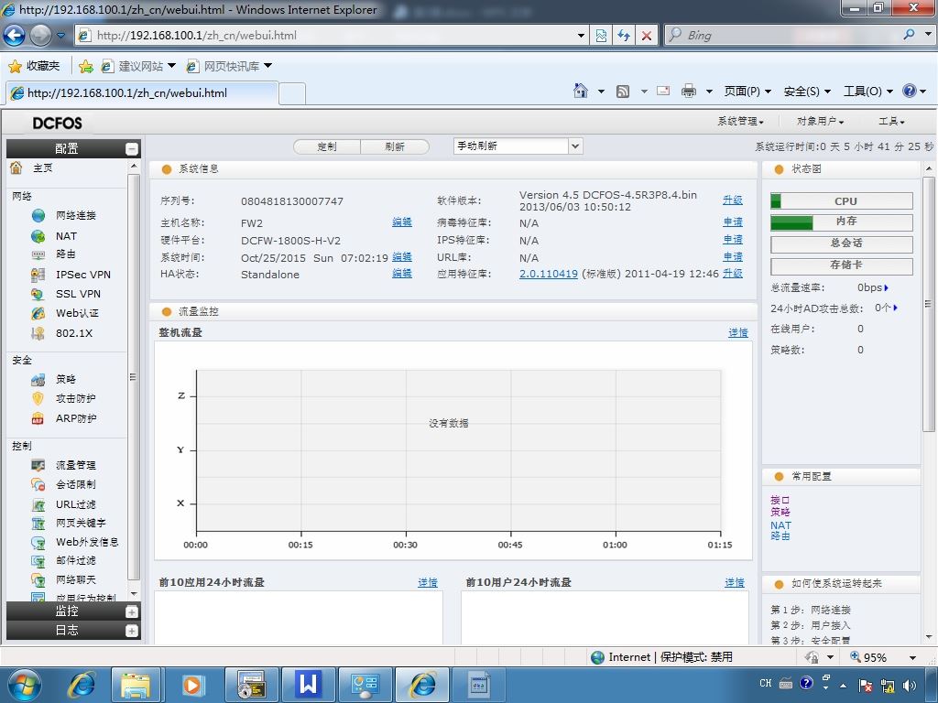Click the 策略 policy icon in sidebar
938x703 pixels.
pos(38,379)
